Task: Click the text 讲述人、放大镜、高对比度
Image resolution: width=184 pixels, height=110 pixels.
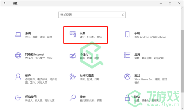Action: 40,101
